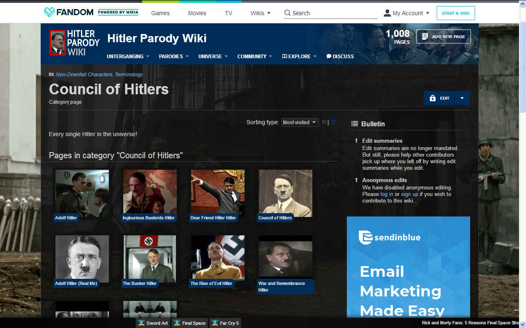The height and width of the screenshot is (328, 526).
Task: Click the Edit summaries bulletin heading
Action: pos(382,141)
